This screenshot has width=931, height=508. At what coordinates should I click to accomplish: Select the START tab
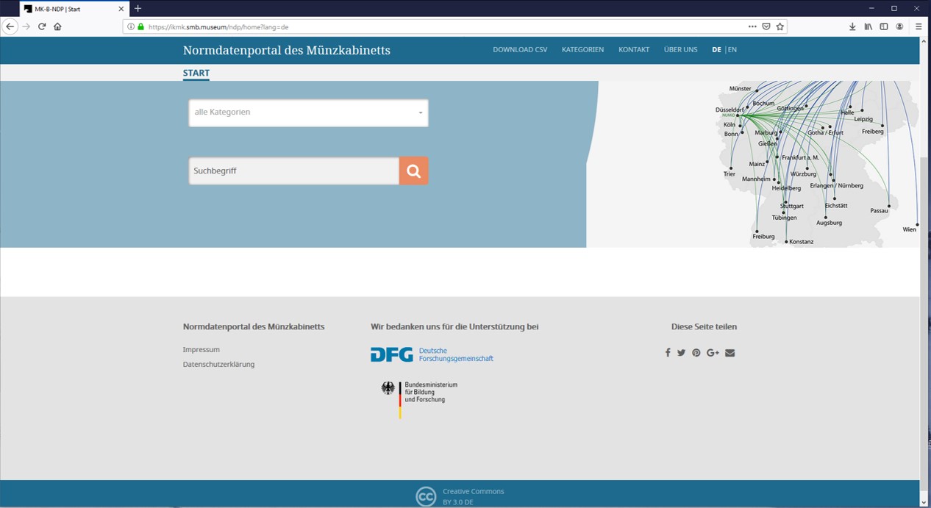(196, 73)
